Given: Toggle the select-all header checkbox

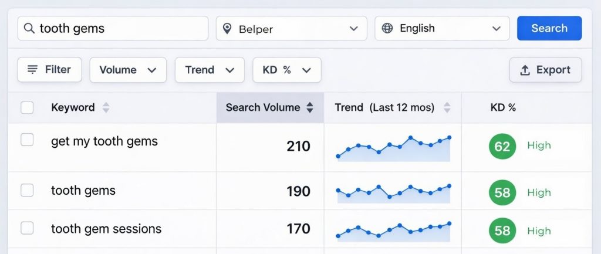Looking at the screenshot, I should click(x=27, y=108).
